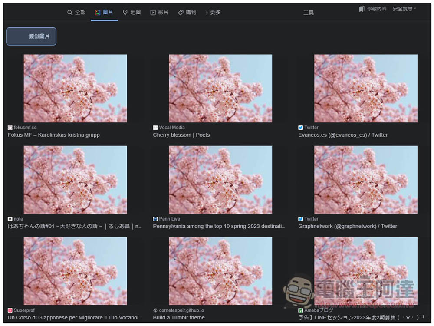
Task: Switch to the 全部 tab
Action: coord(76,13)
